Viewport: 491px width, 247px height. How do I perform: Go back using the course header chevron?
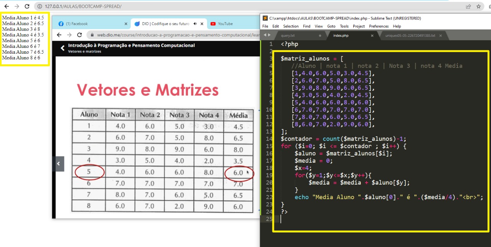63,48
